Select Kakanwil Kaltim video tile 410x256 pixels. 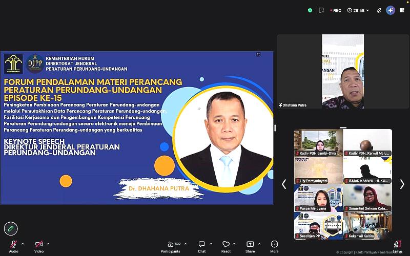[x=367, y=226]
